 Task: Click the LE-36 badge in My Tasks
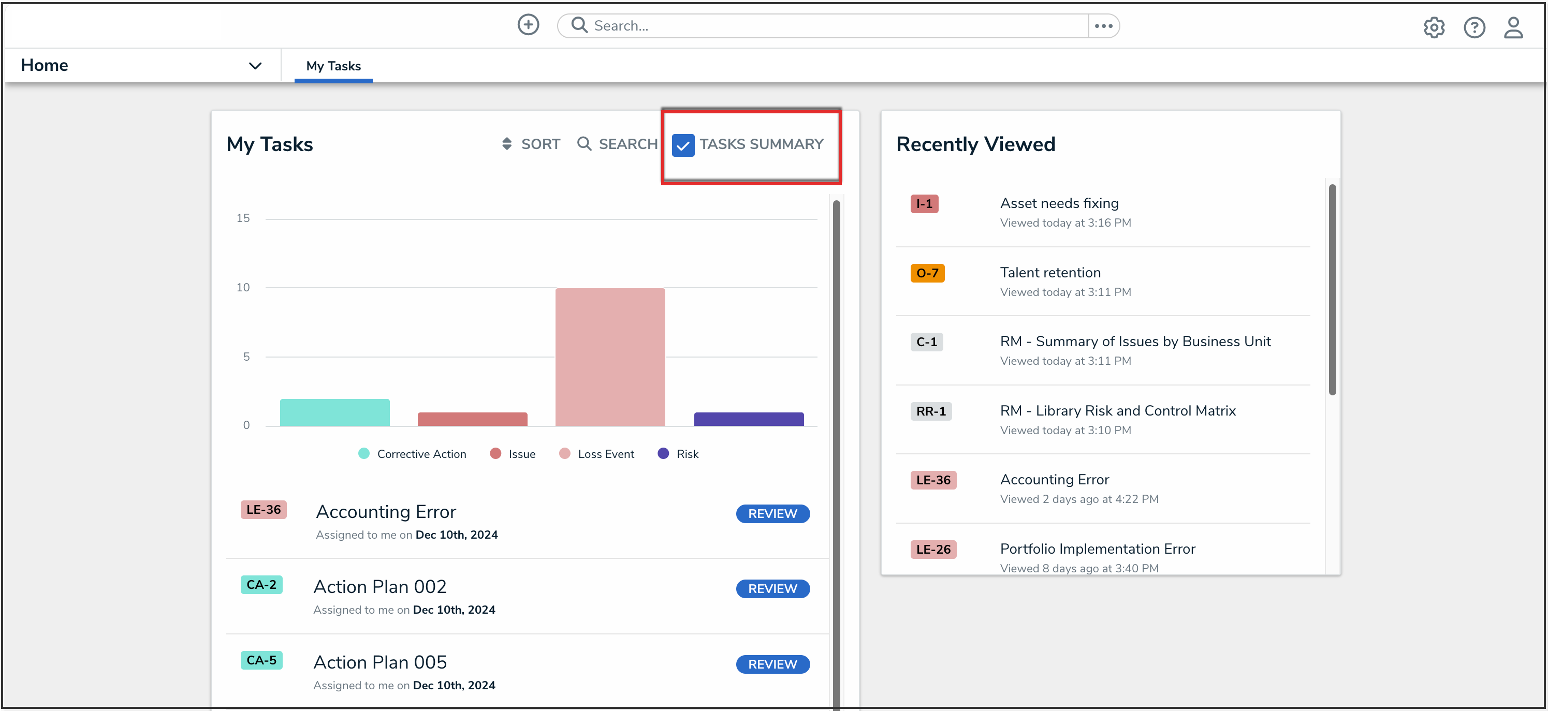263,510
